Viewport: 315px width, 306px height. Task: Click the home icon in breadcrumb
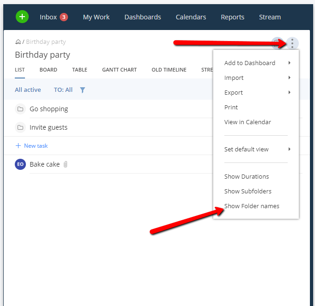(x=18, y=42)
